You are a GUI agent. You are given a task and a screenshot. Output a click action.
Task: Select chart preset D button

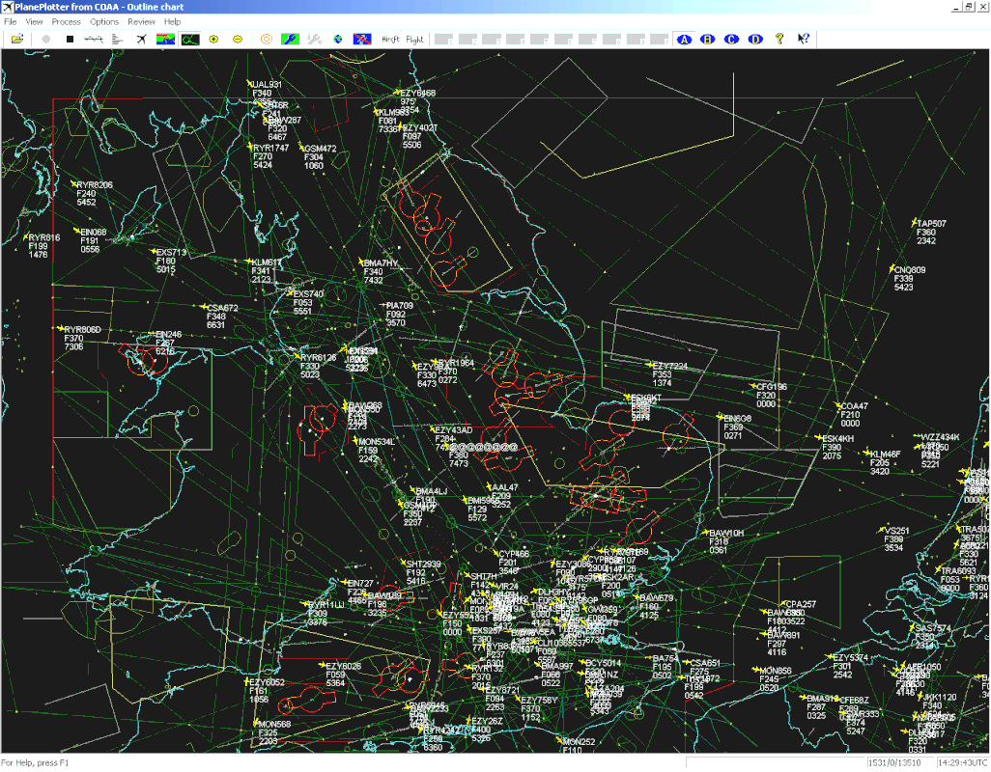click(x=755, y=40)
